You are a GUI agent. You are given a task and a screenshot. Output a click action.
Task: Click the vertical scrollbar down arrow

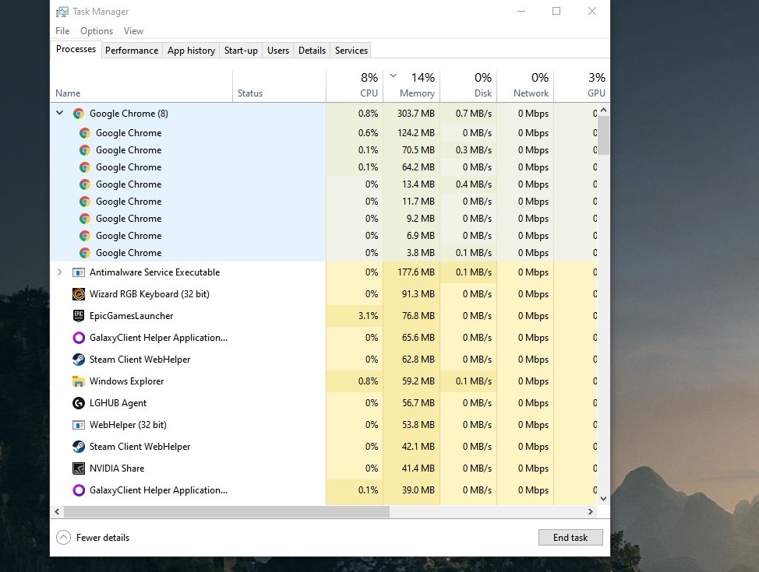(603, 499)
